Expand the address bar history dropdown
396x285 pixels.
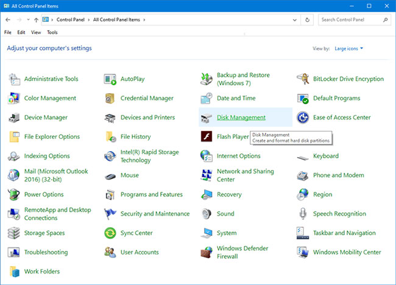pos(294,20)
